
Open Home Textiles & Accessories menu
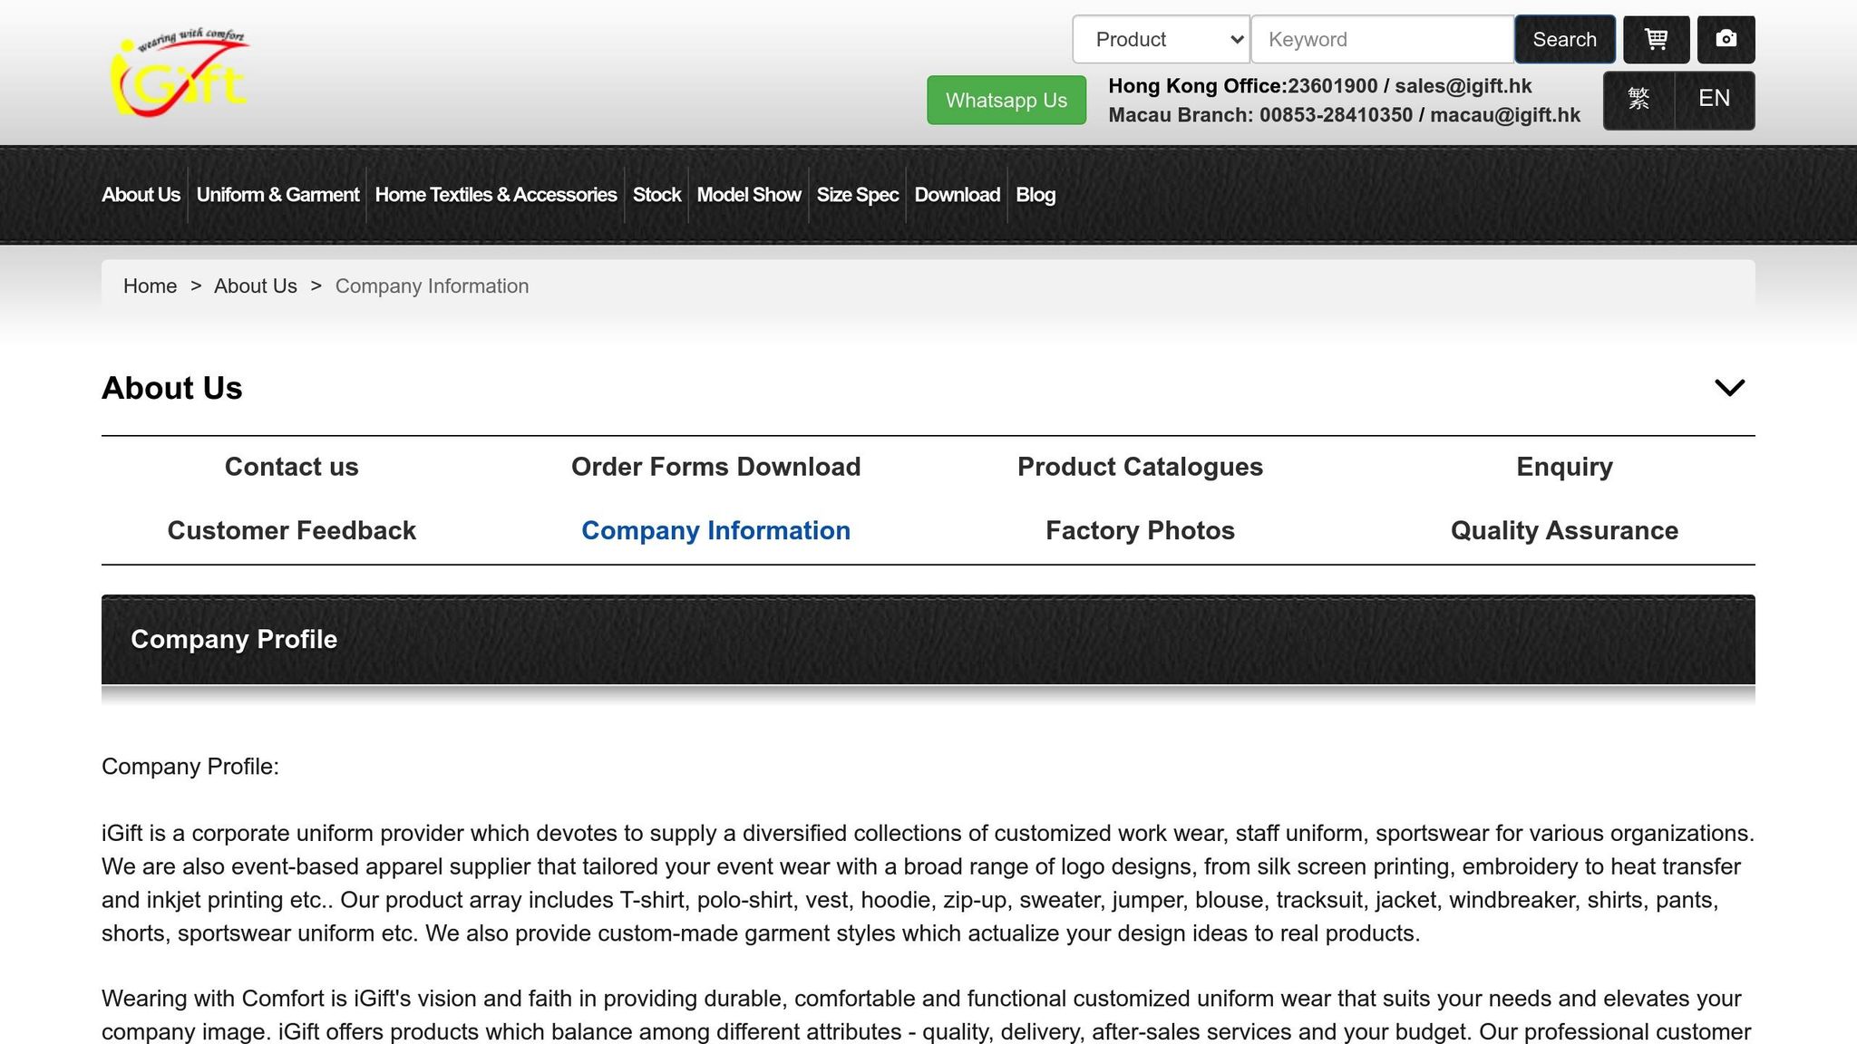[x=495, y=195]
